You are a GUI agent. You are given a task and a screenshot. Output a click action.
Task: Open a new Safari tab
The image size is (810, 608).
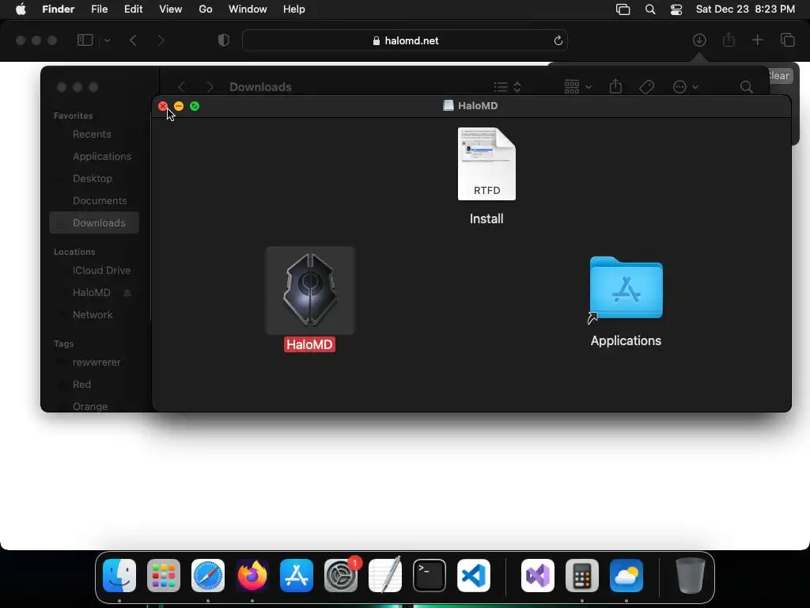pyautogui.click(x=757, y=40)
